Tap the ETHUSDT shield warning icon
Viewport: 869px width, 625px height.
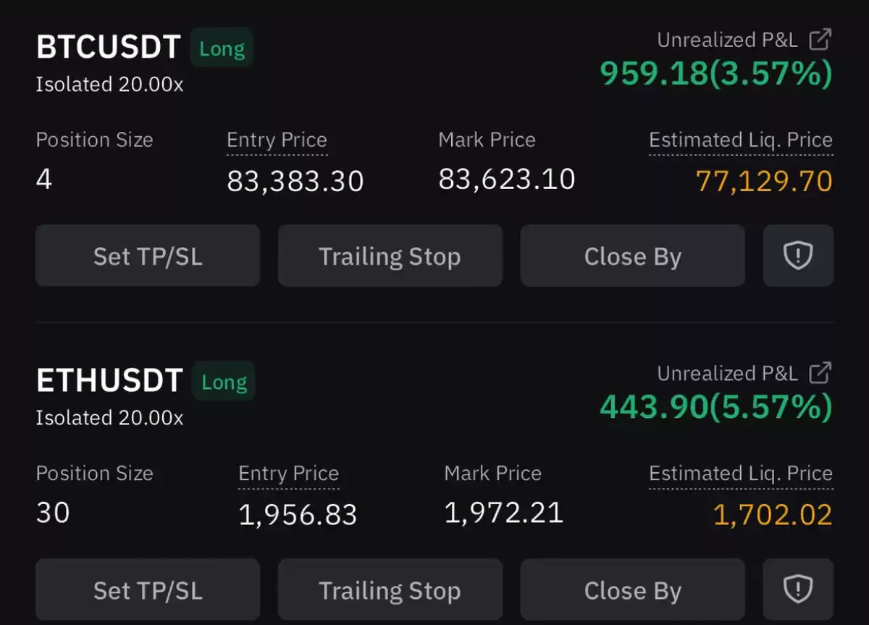(798, 590)
